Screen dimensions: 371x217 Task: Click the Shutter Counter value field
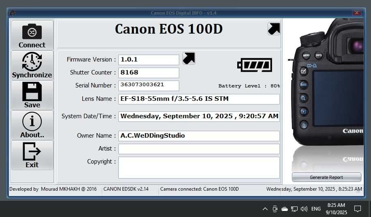[148, 73]
